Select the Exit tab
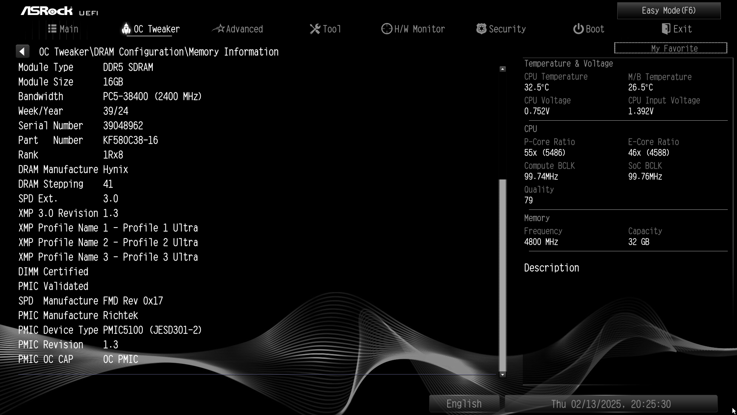This screenshot has width=737, height=415. [677, 29]
